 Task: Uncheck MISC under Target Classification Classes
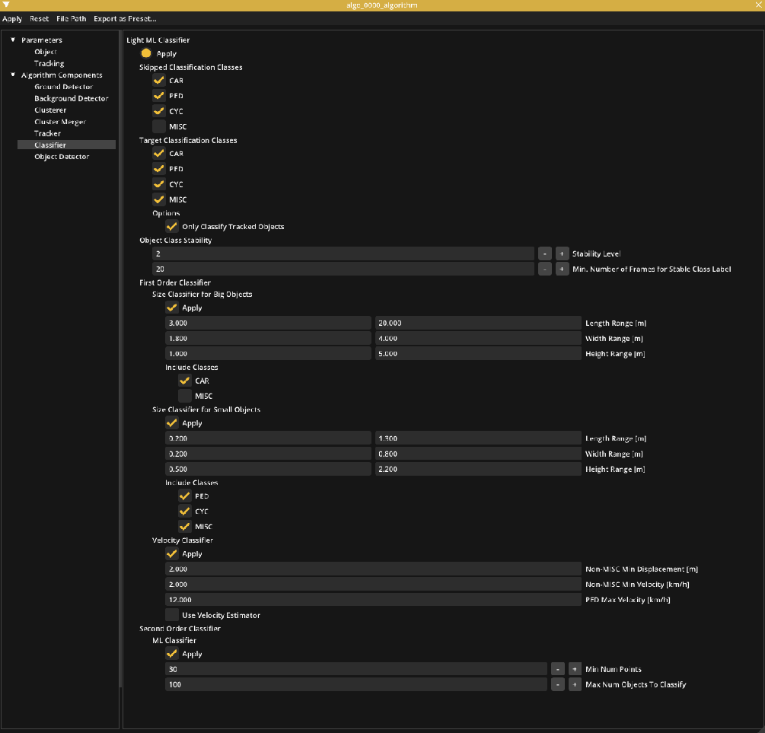click(x=159, y=199)
